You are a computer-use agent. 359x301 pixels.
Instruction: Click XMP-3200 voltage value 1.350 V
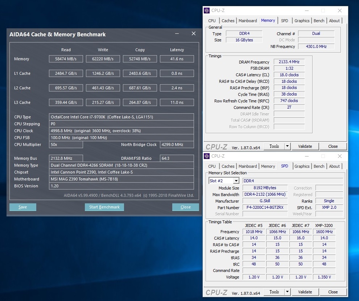(x=324, y=277)
